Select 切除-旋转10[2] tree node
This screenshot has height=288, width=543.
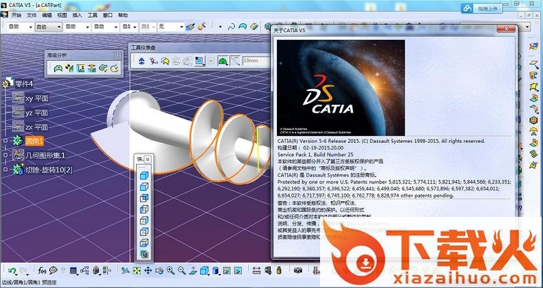tap(49, 170)
